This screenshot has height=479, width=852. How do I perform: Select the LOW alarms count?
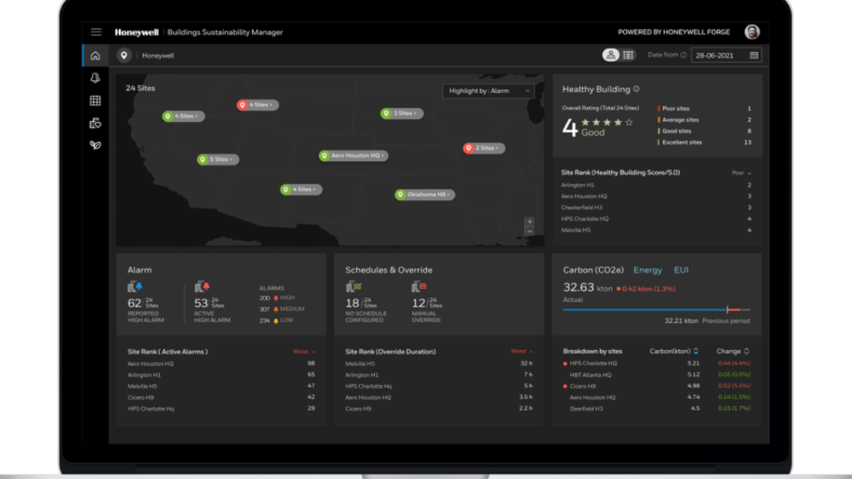(x=276, y=321)
